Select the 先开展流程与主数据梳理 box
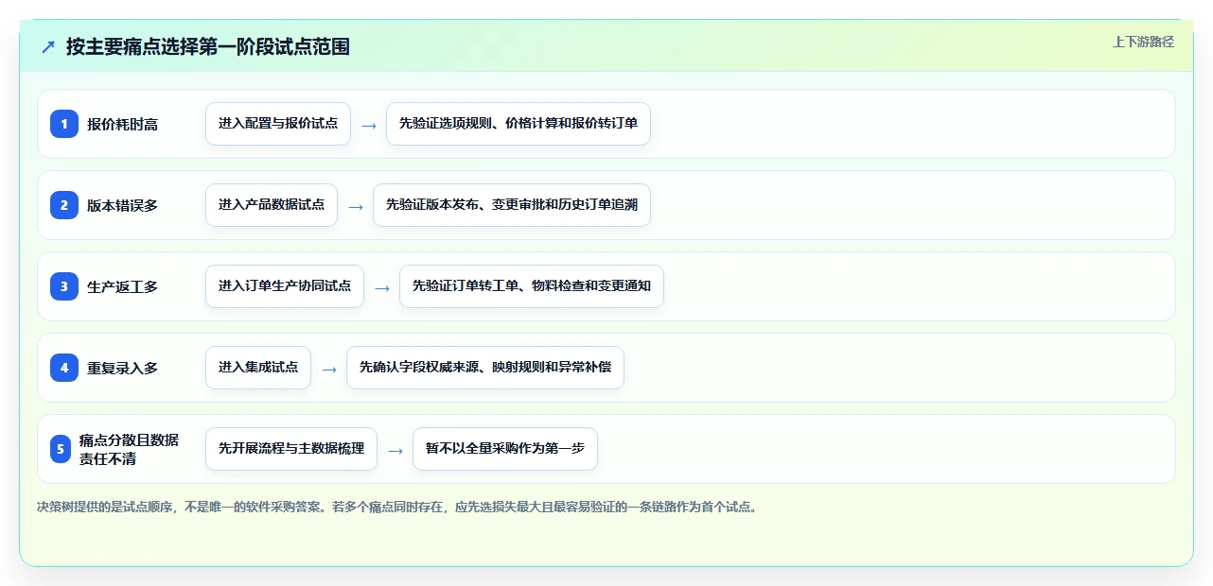 click(x=291, y=449)
